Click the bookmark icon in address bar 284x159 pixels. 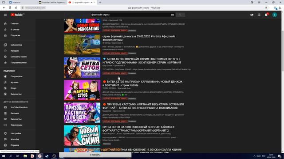pos(266,8)
